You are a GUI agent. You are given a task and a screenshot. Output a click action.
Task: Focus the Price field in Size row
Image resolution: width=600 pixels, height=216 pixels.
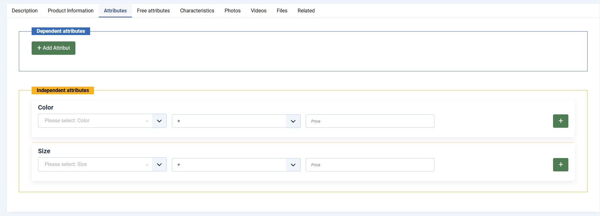[x=370, y=165]
